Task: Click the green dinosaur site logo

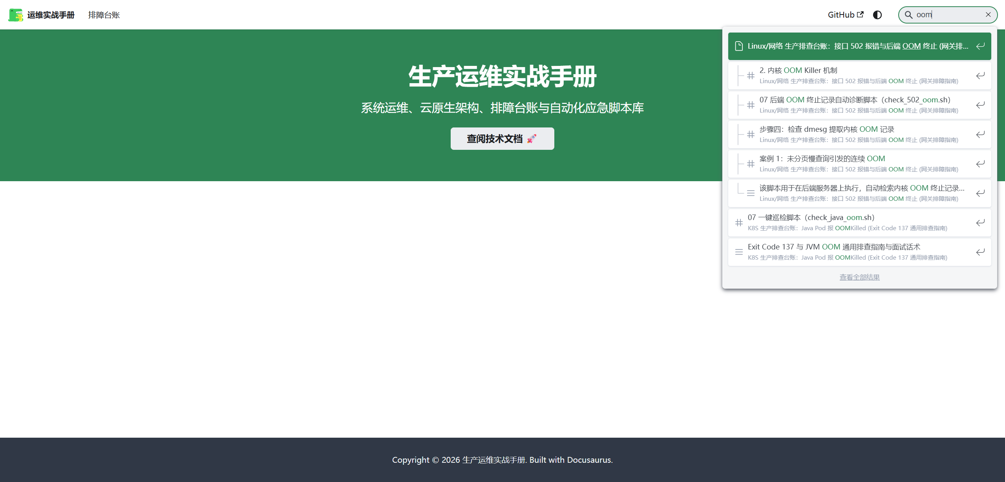Action: coord(16,15)
